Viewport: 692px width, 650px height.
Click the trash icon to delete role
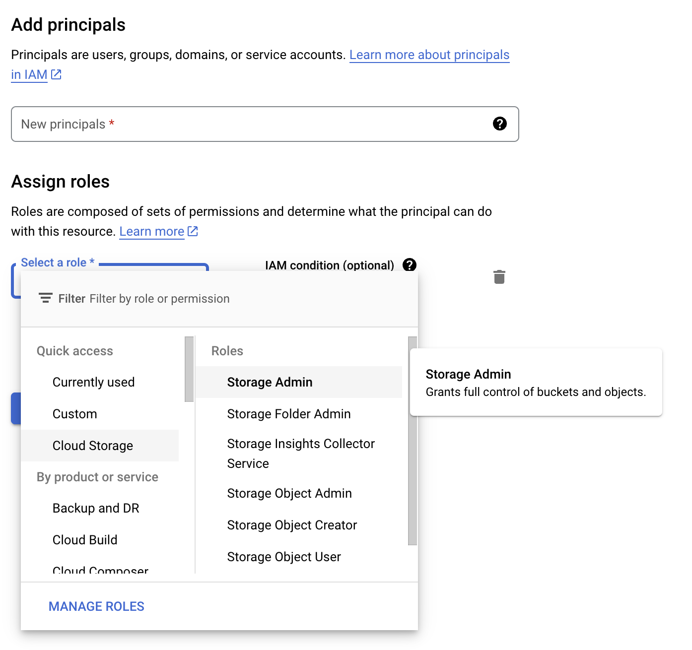click(x=499, y=277)
